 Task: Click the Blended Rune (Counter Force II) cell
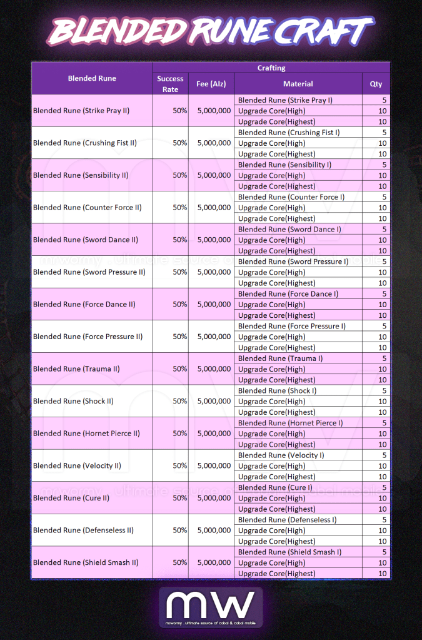click(x=85, y=208)
